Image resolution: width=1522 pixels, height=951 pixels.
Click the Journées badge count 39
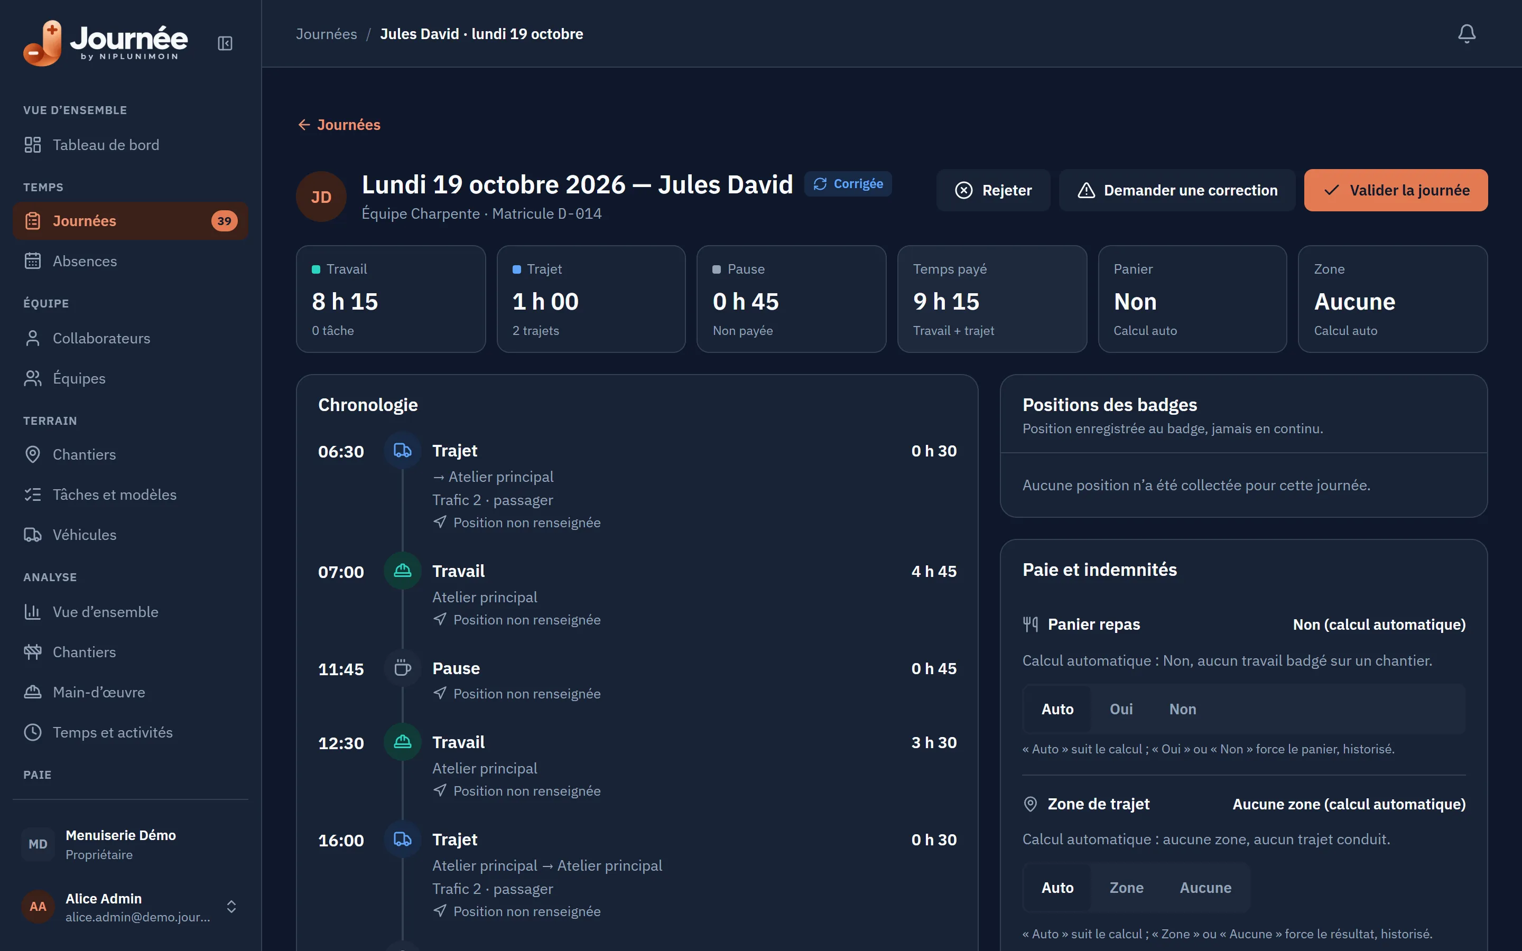pyautogui.click(x=224, y=221)
